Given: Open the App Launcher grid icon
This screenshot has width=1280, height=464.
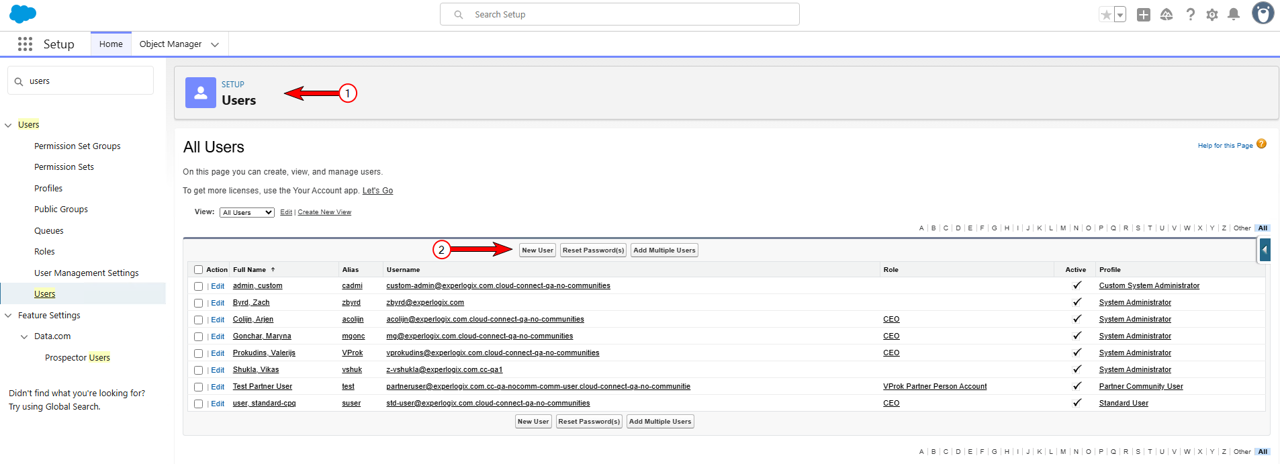Looking at the screenshot, I should [x=25, y=44].
